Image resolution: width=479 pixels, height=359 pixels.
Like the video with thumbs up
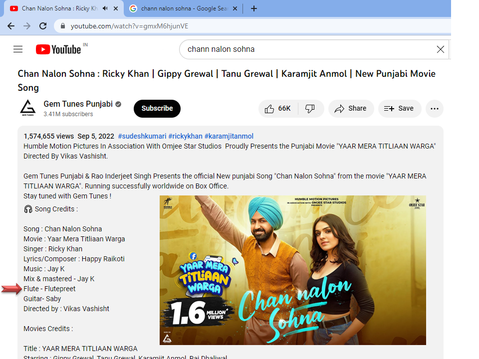278,109
